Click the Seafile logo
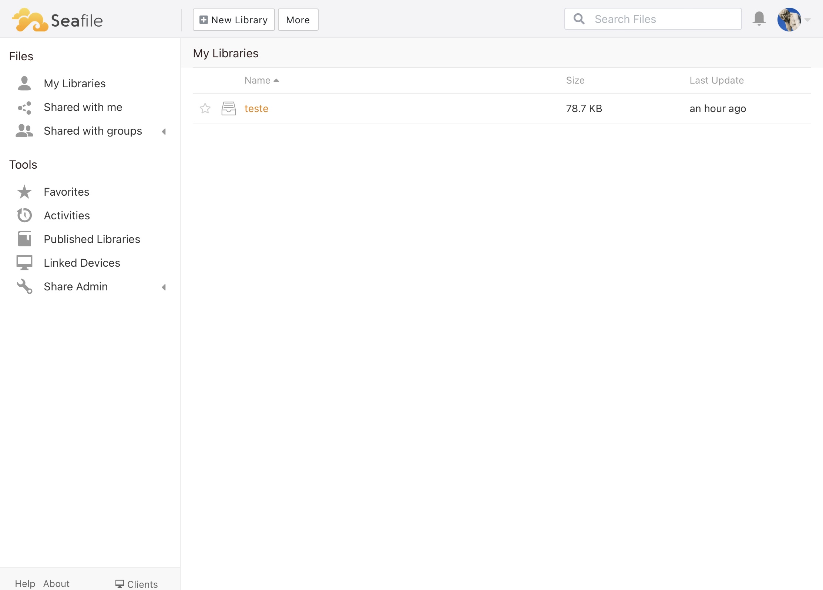823x590 pixels. tap(57, 20)
